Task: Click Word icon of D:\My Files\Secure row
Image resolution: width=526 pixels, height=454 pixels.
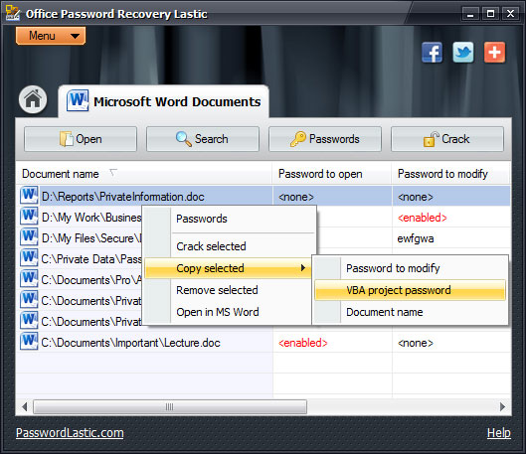Action: pyautogui.click(x=29, y=237)
